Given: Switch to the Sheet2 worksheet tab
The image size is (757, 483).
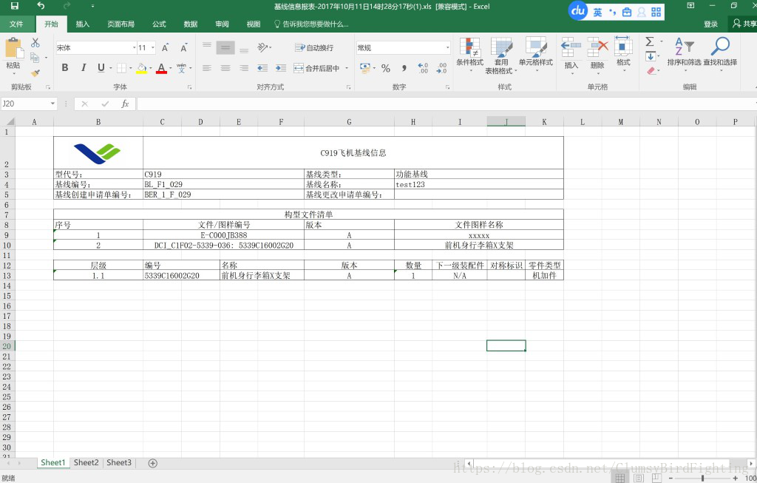Looking at the screenshot, I should pos(86,463).
